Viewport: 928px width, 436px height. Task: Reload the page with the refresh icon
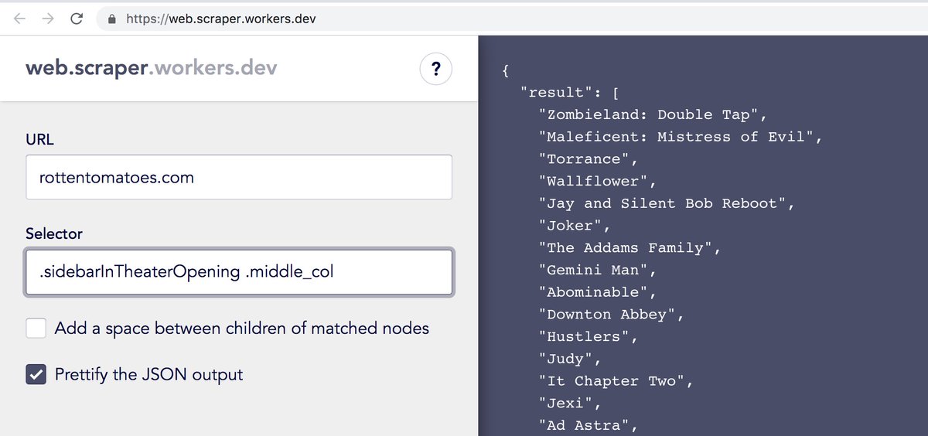[x=77, y=20]
